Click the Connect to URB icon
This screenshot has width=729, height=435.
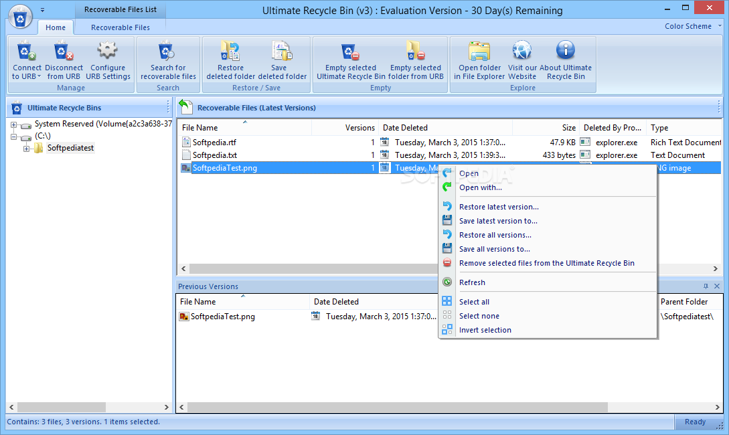pyautogui.click(x=26, y=51)
